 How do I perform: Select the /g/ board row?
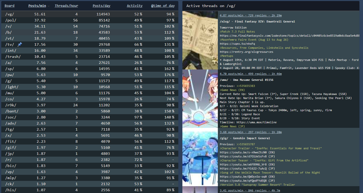(x=90, y=81)
